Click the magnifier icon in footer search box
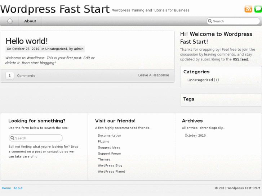262x196 pixels. point(12,138)
